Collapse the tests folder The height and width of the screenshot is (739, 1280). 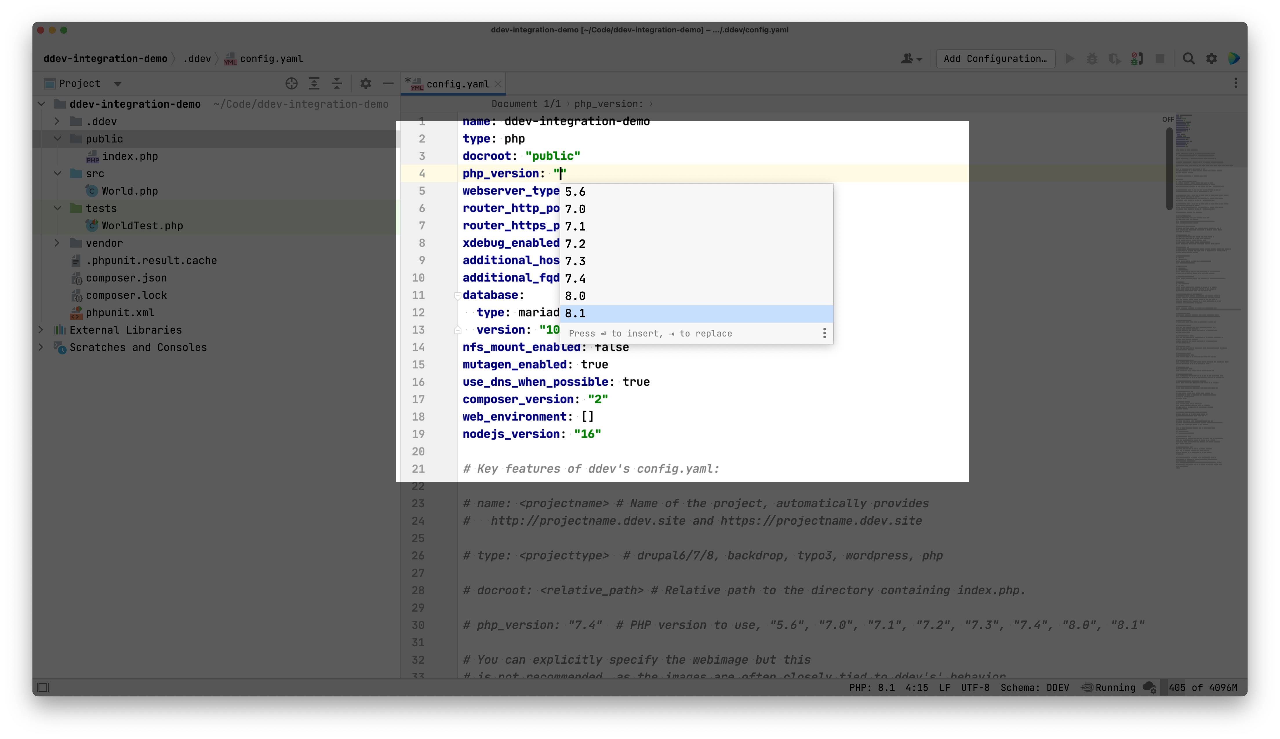[57, 208]
